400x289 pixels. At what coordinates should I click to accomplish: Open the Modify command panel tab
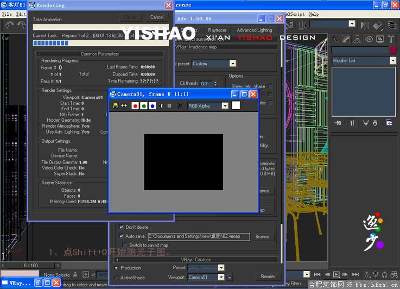pos(346,39)
